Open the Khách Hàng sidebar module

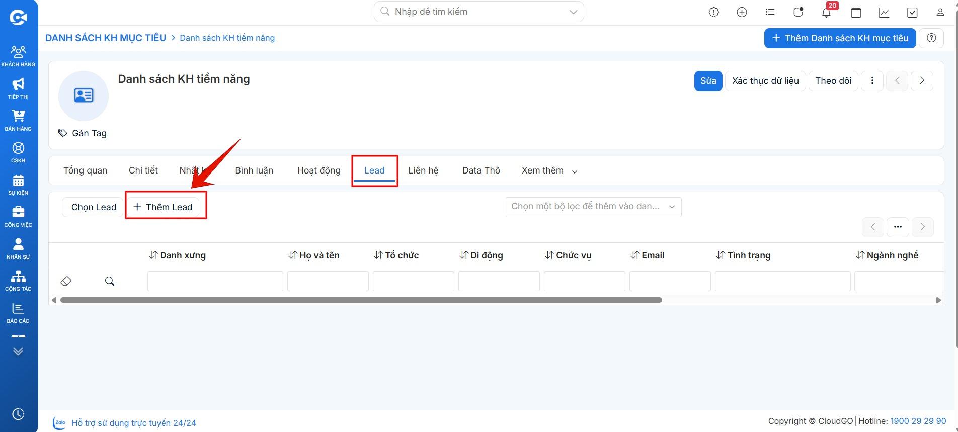click(x=18, y=56)
